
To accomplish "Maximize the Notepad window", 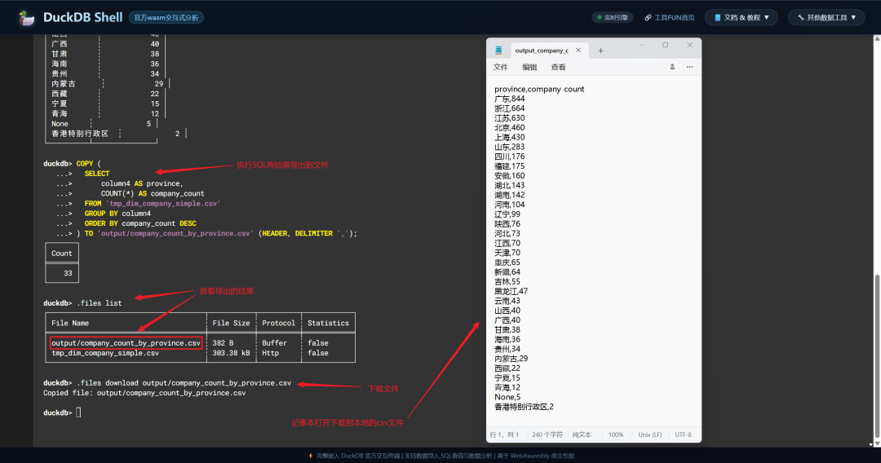I will (x=665, y=45).
